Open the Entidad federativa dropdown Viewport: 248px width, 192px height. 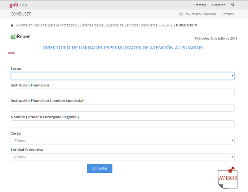122,157
